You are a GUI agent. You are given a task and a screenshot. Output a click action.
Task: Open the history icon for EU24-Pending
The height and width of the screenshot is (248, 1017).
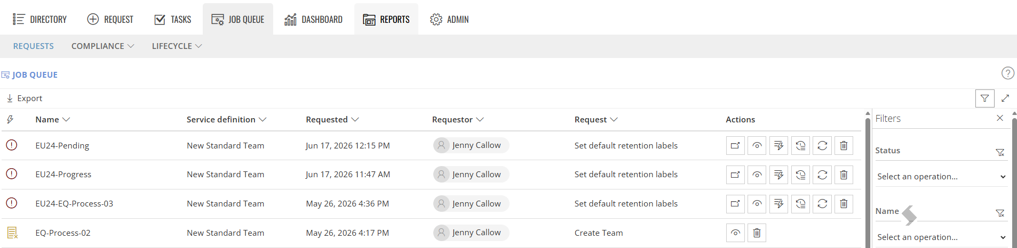click(800, 145)
